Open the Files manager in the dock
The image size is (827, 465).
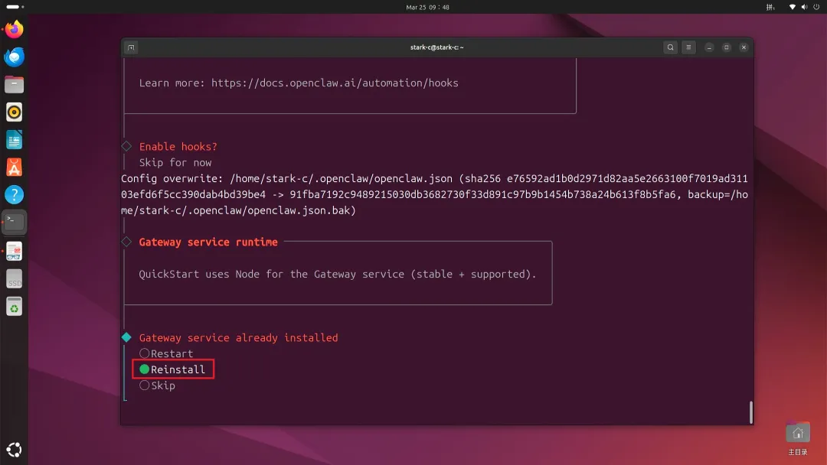(15, 84)
